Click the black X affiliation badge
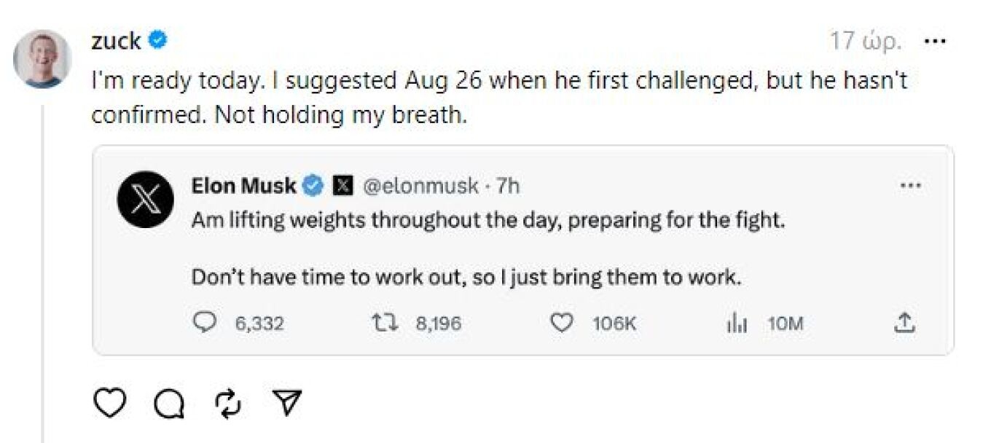The width and height of the screenshot is (991, 443). click(x=342, y=186)
